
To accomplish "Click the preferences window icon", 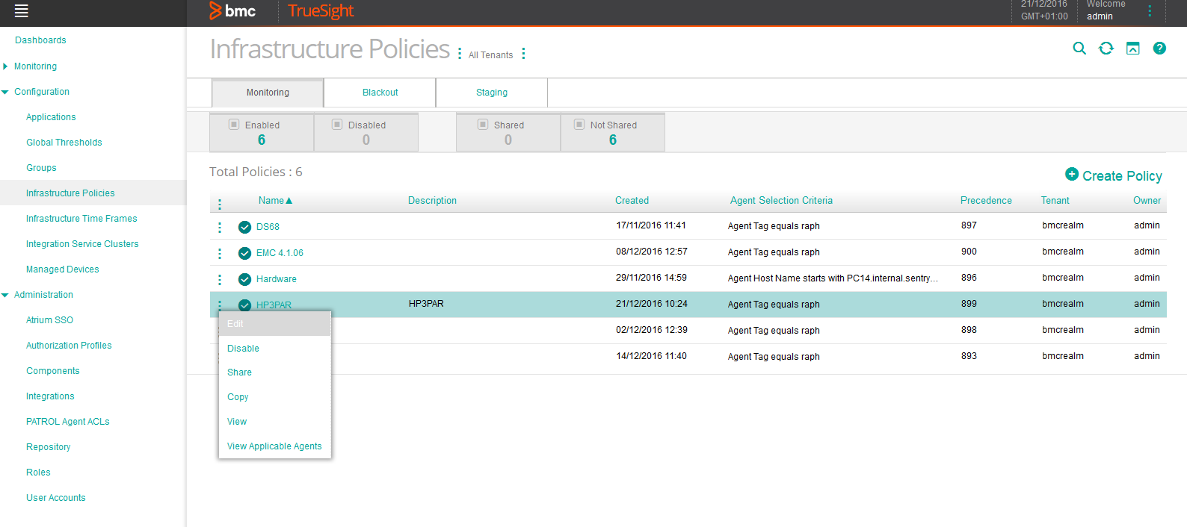I will pos(1133,48).
